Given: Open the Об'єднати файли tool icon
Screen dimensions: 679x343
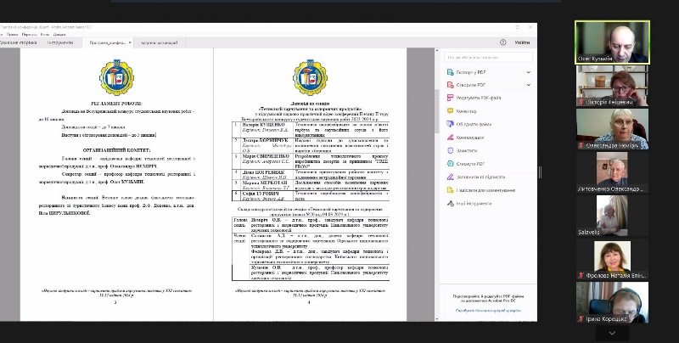Looking at the screenshot, I should click(451, 124).
